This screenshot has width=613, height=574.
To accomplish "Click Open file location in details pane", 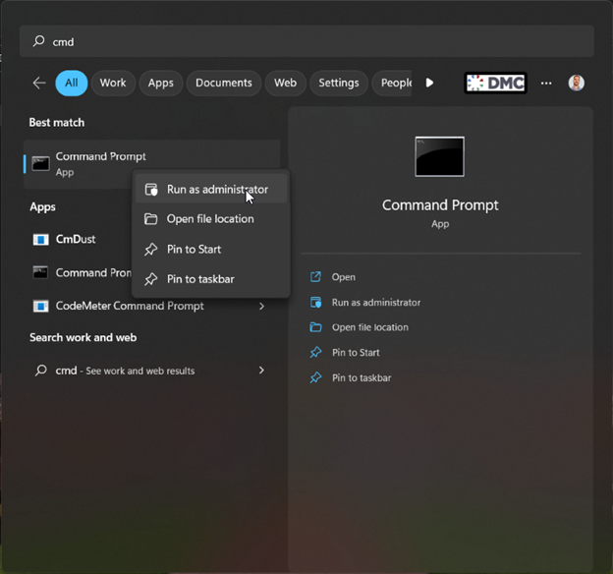I will pyautogui.click(x=369, y=327).
